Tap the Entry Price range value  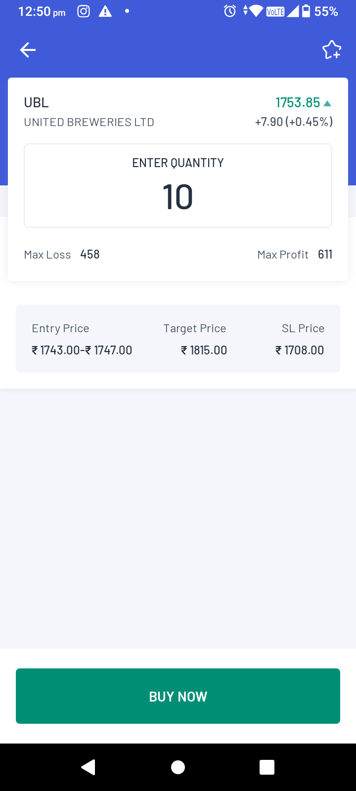point(82,350)
